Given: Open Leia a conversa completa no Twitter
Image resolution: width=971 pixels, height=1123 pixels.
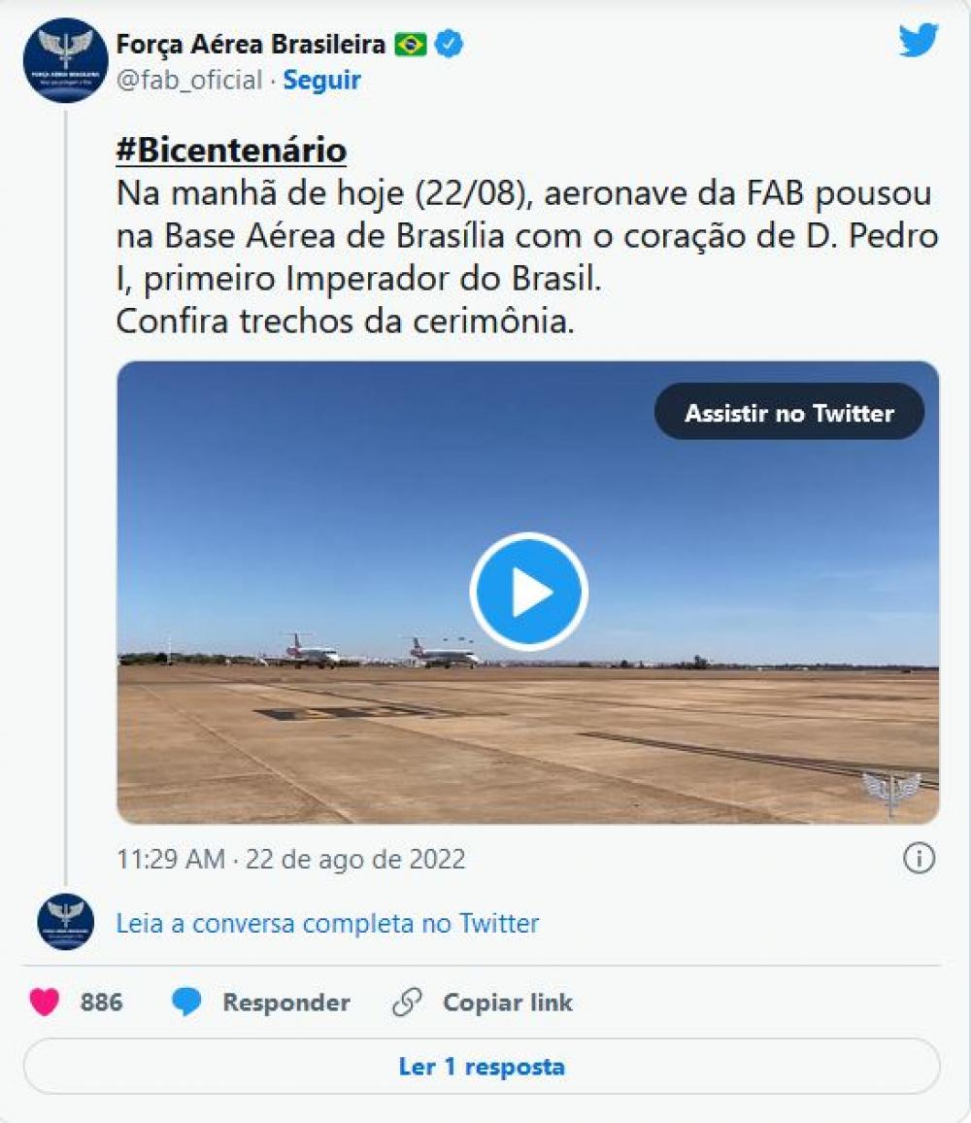Looking at the screenshot, I should click(327, 923).
